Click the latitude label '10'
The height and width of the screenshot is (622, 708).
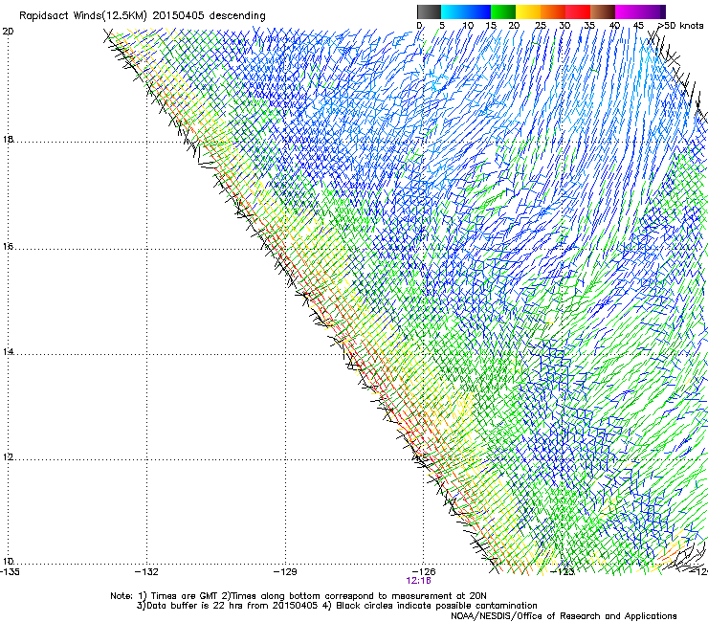8,562
